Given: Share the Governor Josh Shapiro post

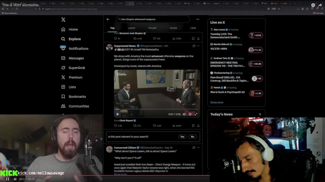Looking at the screenshot, I should 198,38.
